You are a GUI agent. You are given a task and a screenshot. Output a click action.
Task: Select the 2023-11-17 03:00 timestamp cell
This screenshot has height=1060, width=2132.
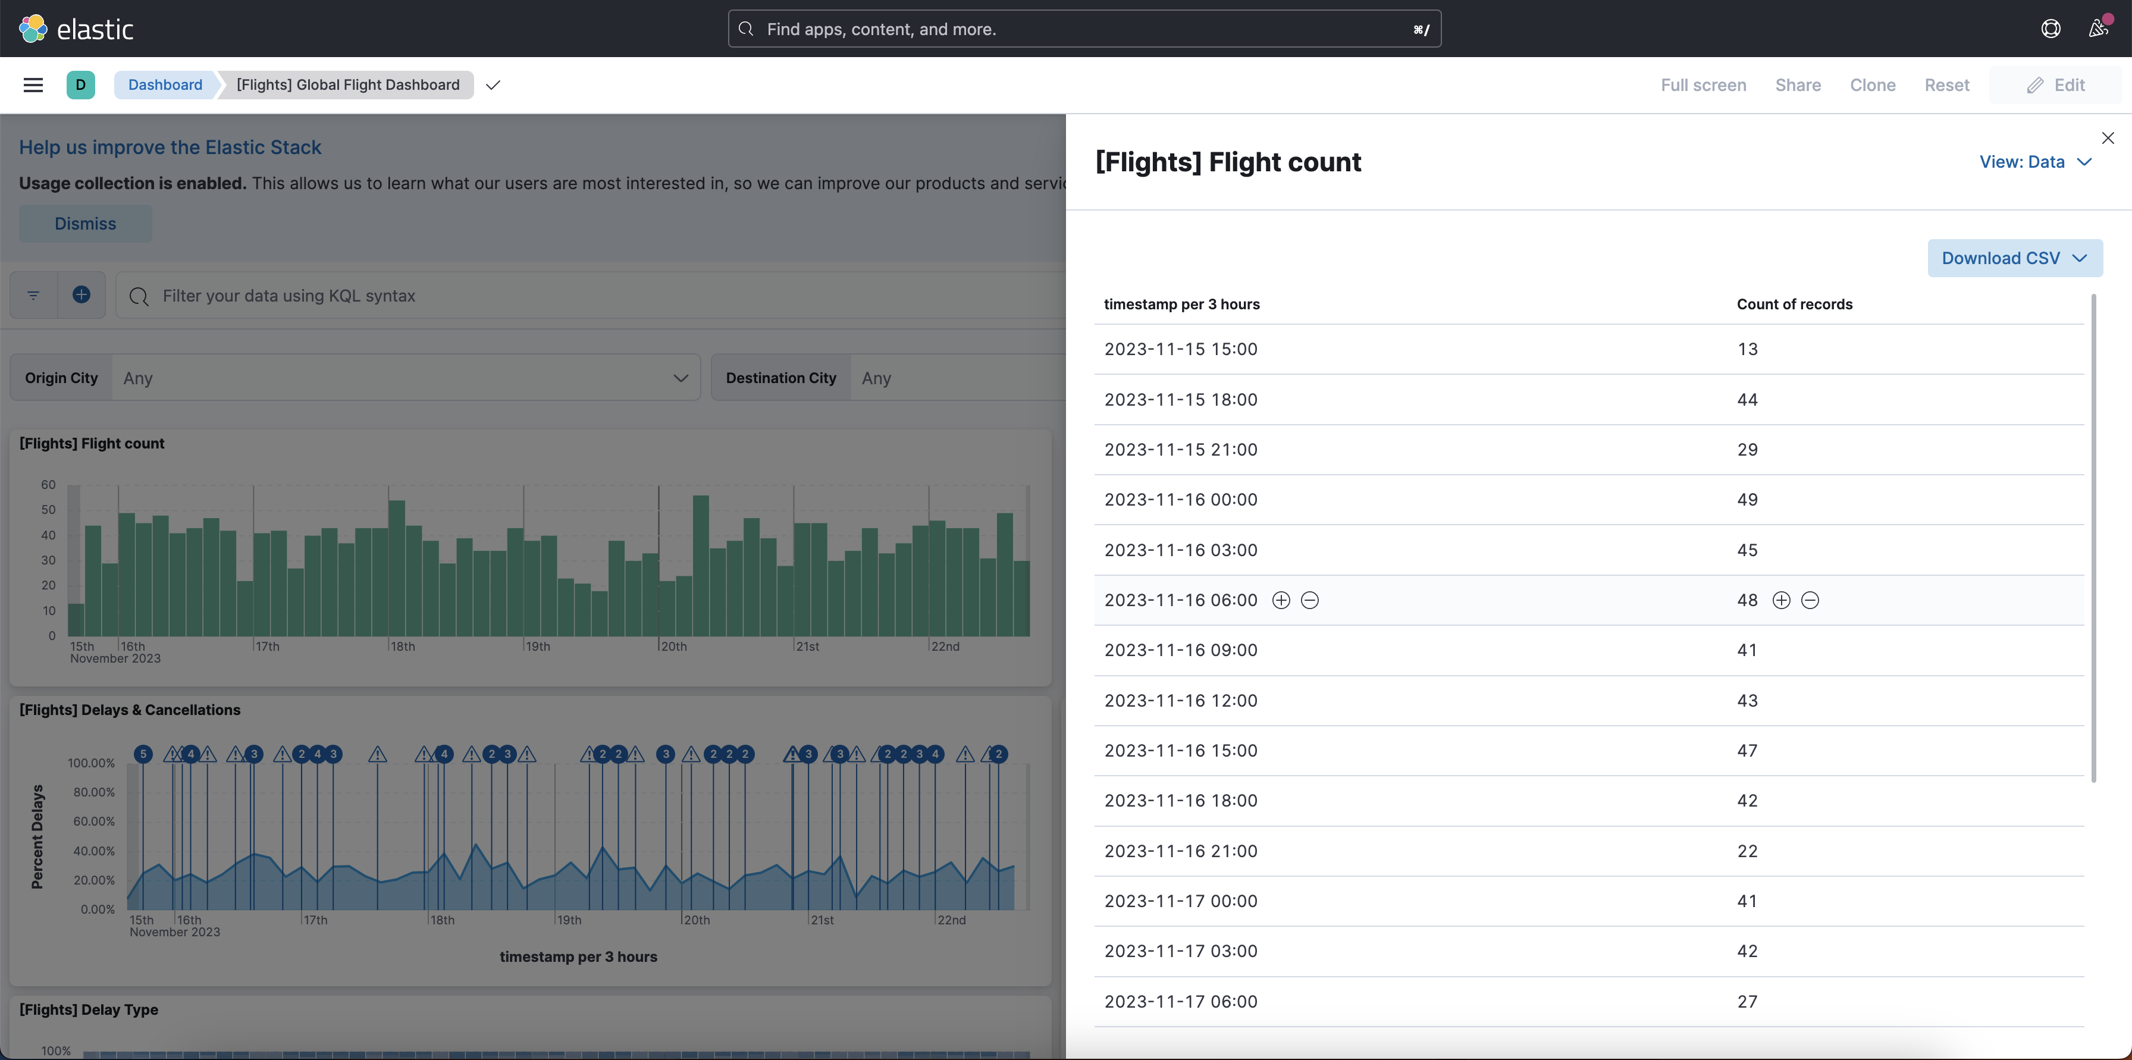(x=1181, y=952)
